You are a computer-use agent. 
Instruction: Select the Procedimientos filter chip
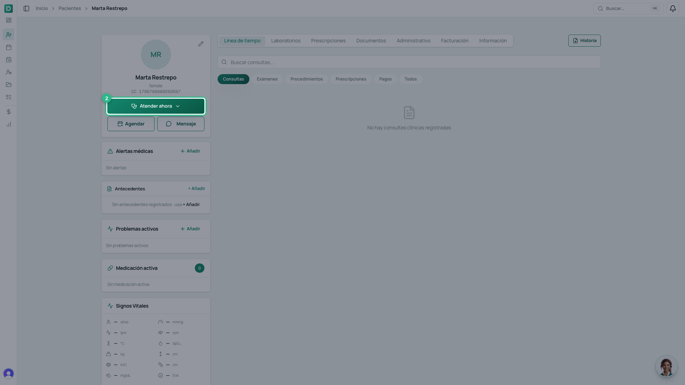pyautogui.click(x=306, y=79)
